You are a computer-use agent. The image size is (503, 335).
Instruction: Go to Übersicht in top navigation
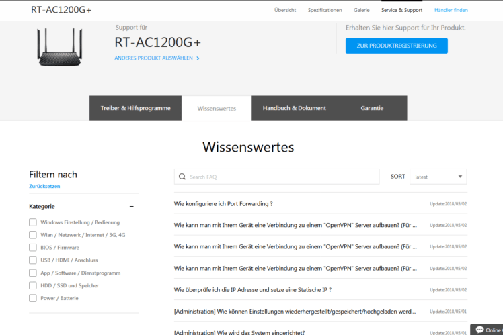[285, 10]
